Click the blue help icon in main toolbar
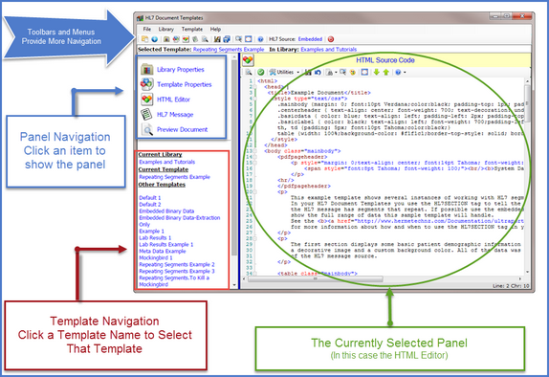This screenshot has width=549, height=377. tap(260, 39)
